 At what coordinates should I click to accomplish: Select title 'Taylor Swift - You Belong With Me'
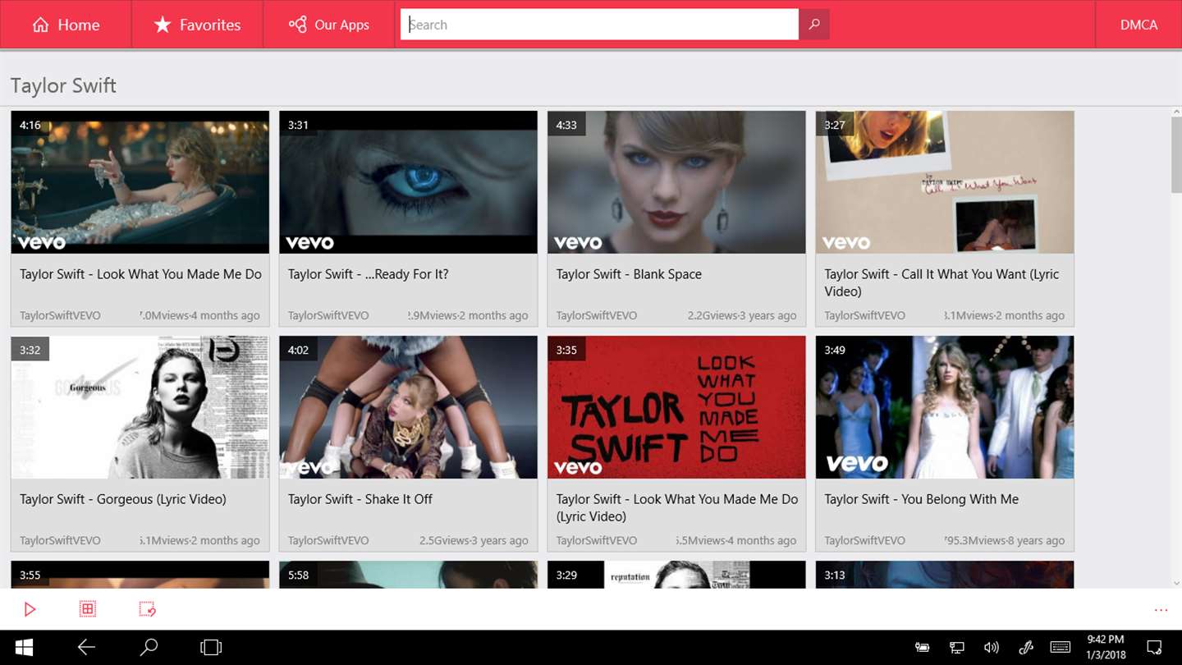coord(921,499)
